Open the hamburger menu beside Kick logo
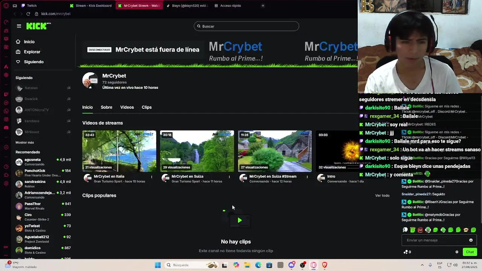 point(19,26)
